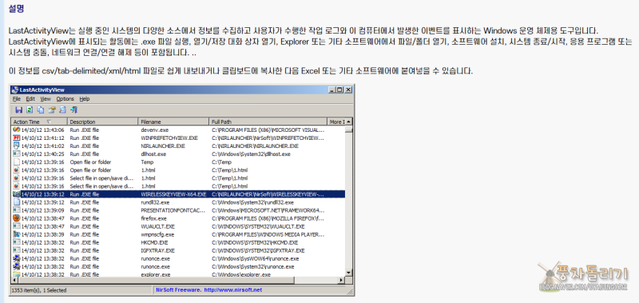Click the Exit toolbar icon
The height and width of the screenshot is (303, 639).
tap(73, 110)
